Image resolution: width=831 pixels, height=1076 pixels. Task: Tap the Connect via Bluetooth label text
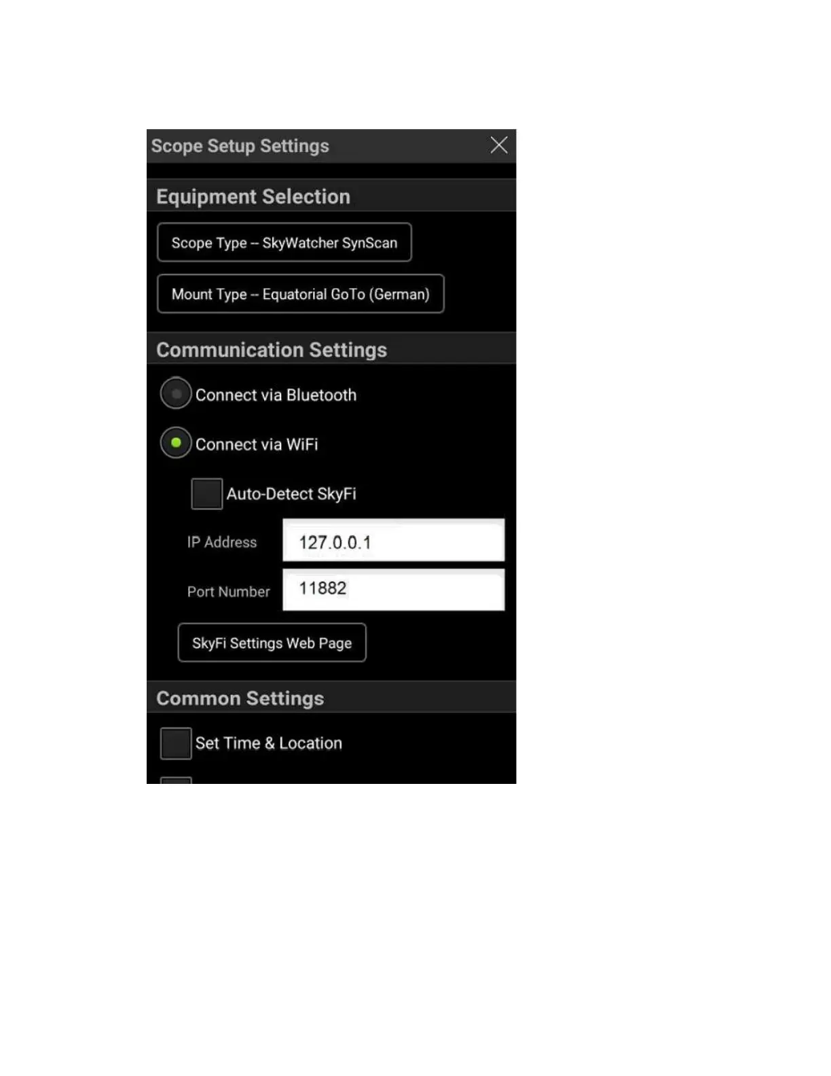[x=276, y=395]
